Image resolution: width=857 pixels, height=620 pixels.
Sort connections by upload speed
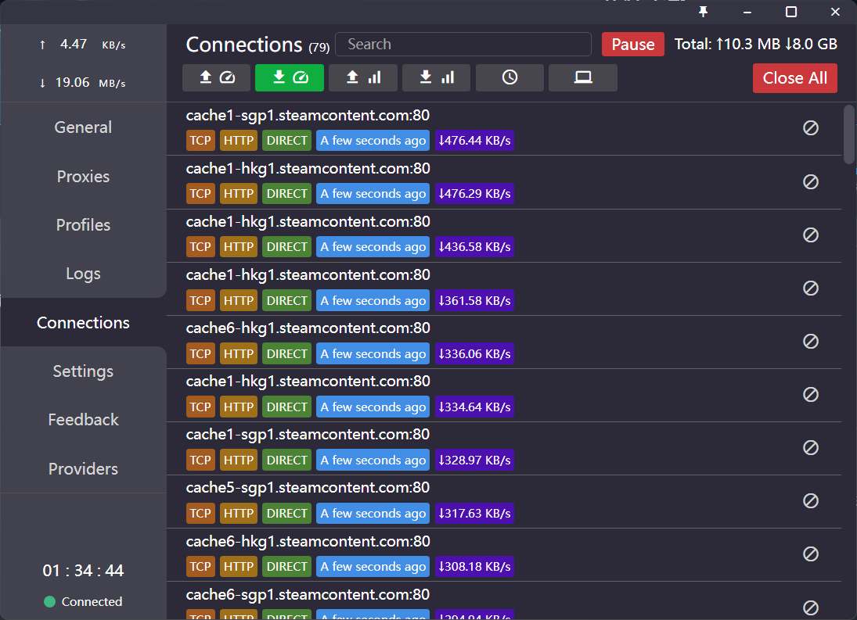[x=216, y=77]
